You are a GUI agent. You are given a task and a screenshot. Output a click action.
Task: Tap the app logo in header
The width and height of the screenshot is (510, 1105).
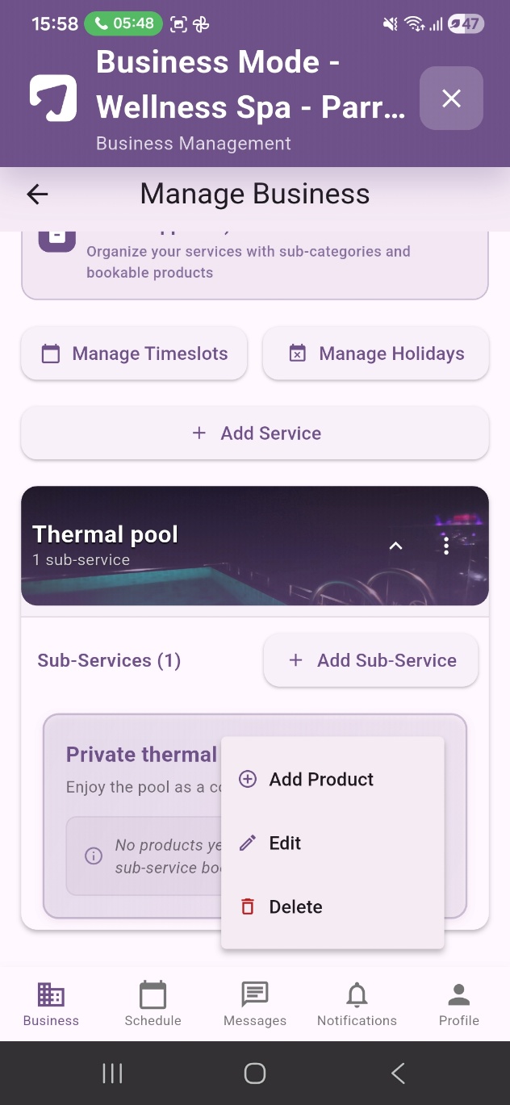coord(53,98)
